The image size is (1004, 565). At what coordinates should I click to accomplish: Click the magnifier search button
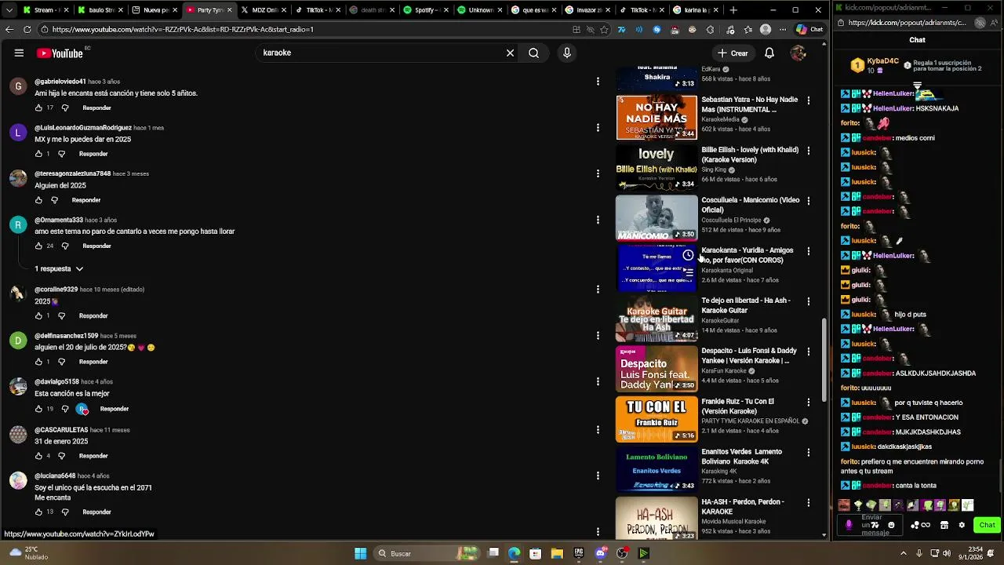533,53
